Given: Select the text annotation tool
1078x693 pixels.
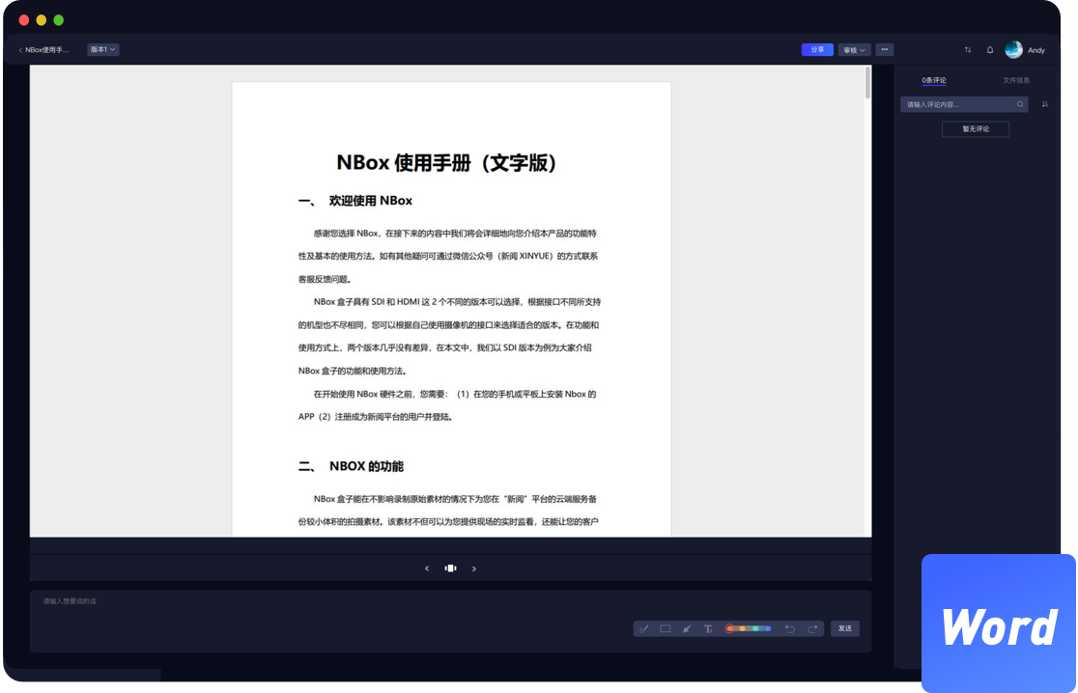Looking at the screenshot, I should [x=708, y=628].
